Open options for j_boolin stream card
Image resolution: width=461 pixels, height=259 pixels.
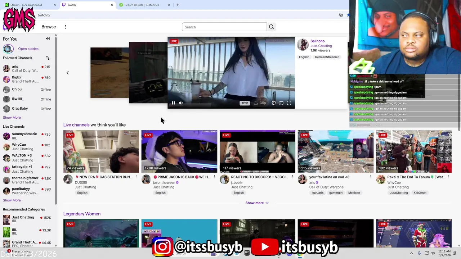(292, 177)
